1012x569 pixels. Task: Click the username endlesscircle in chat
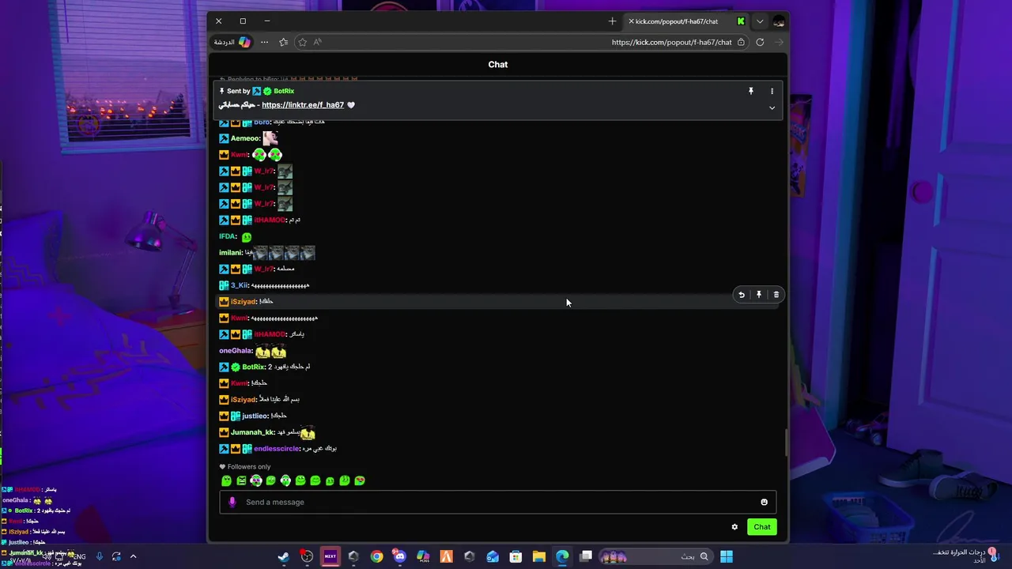coord(277,449)
